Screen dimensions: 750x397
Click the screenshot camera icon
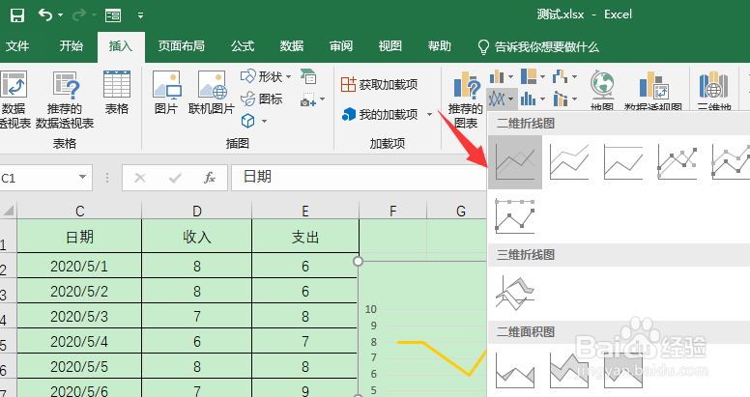click(x=307, y=99)
